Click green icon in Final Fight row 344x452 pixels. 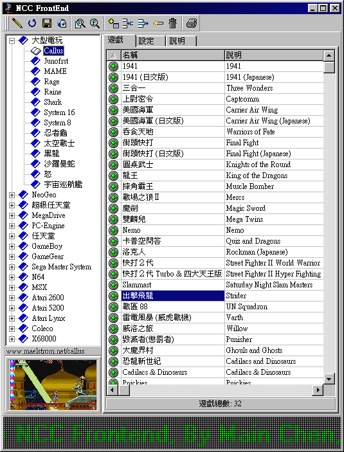(x=114, y=143)
